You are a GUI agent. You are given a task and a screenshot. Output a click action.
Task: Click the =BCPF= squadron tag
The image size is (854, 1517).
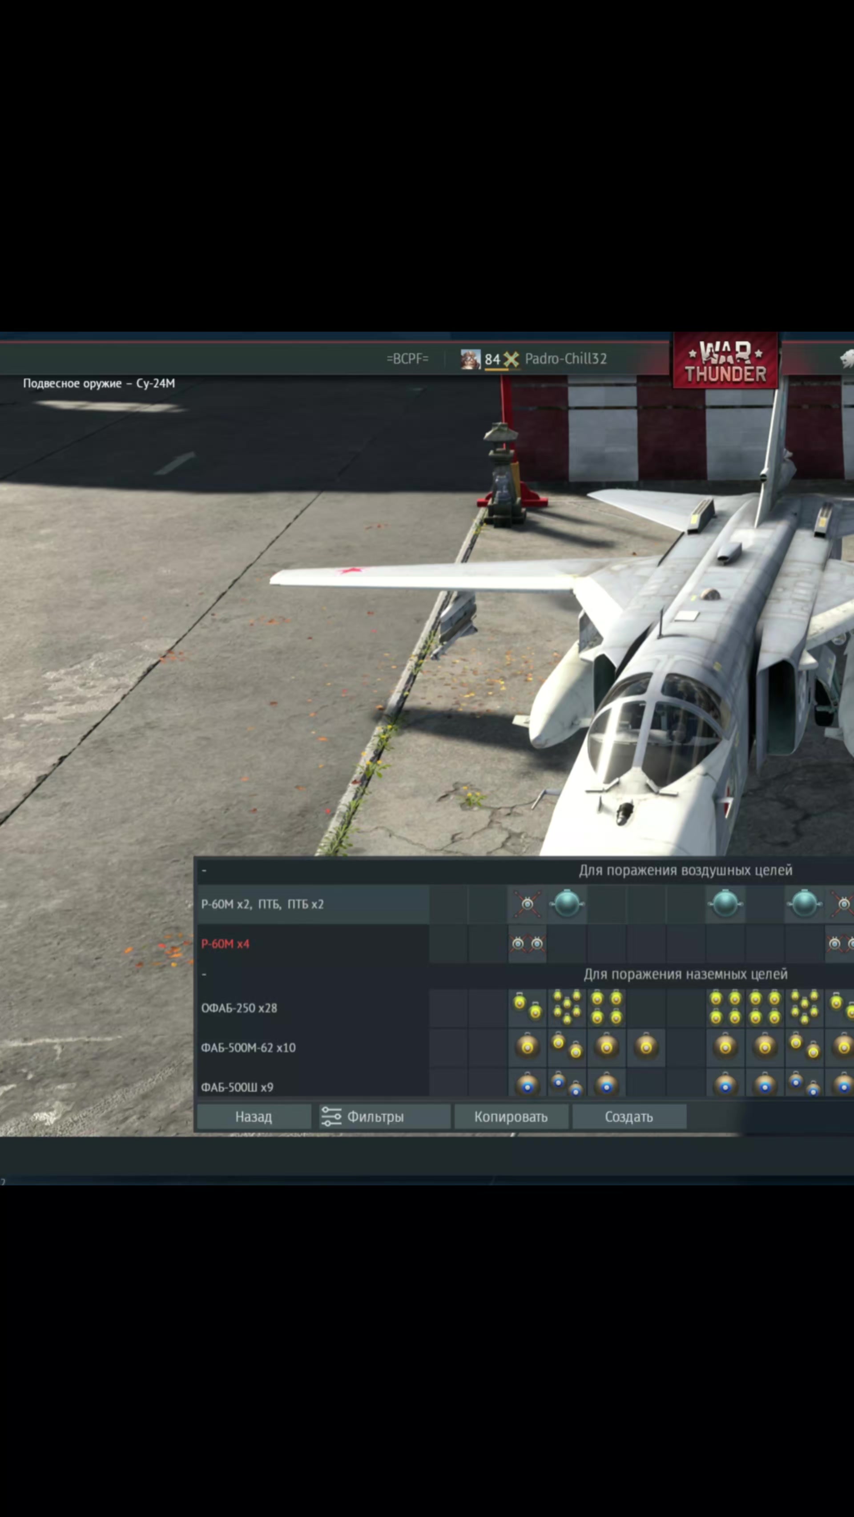[x=407, y=359]
